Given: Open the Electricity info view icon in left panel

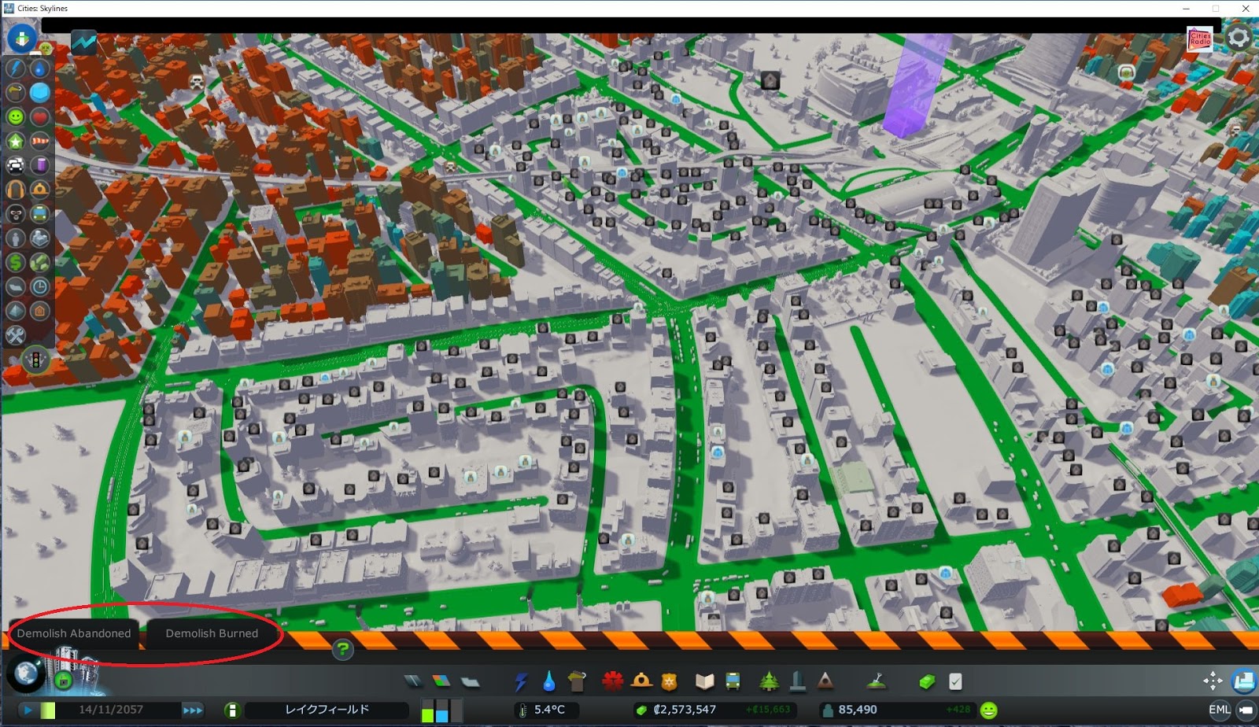Looking at the screenshot, I should (x=16, y=68).
